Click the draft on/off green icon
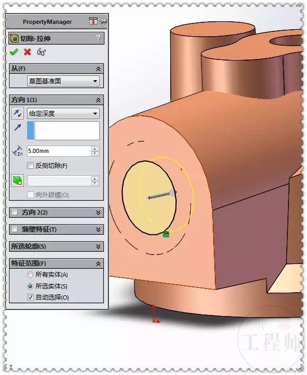This screenshot has height=375, width=307. pos(17,181)
